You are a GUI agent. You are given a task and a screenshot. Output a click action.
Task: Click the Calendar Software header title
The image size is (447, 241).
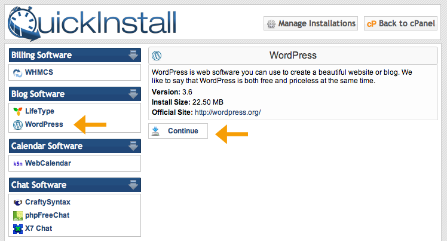click(47, 146)
